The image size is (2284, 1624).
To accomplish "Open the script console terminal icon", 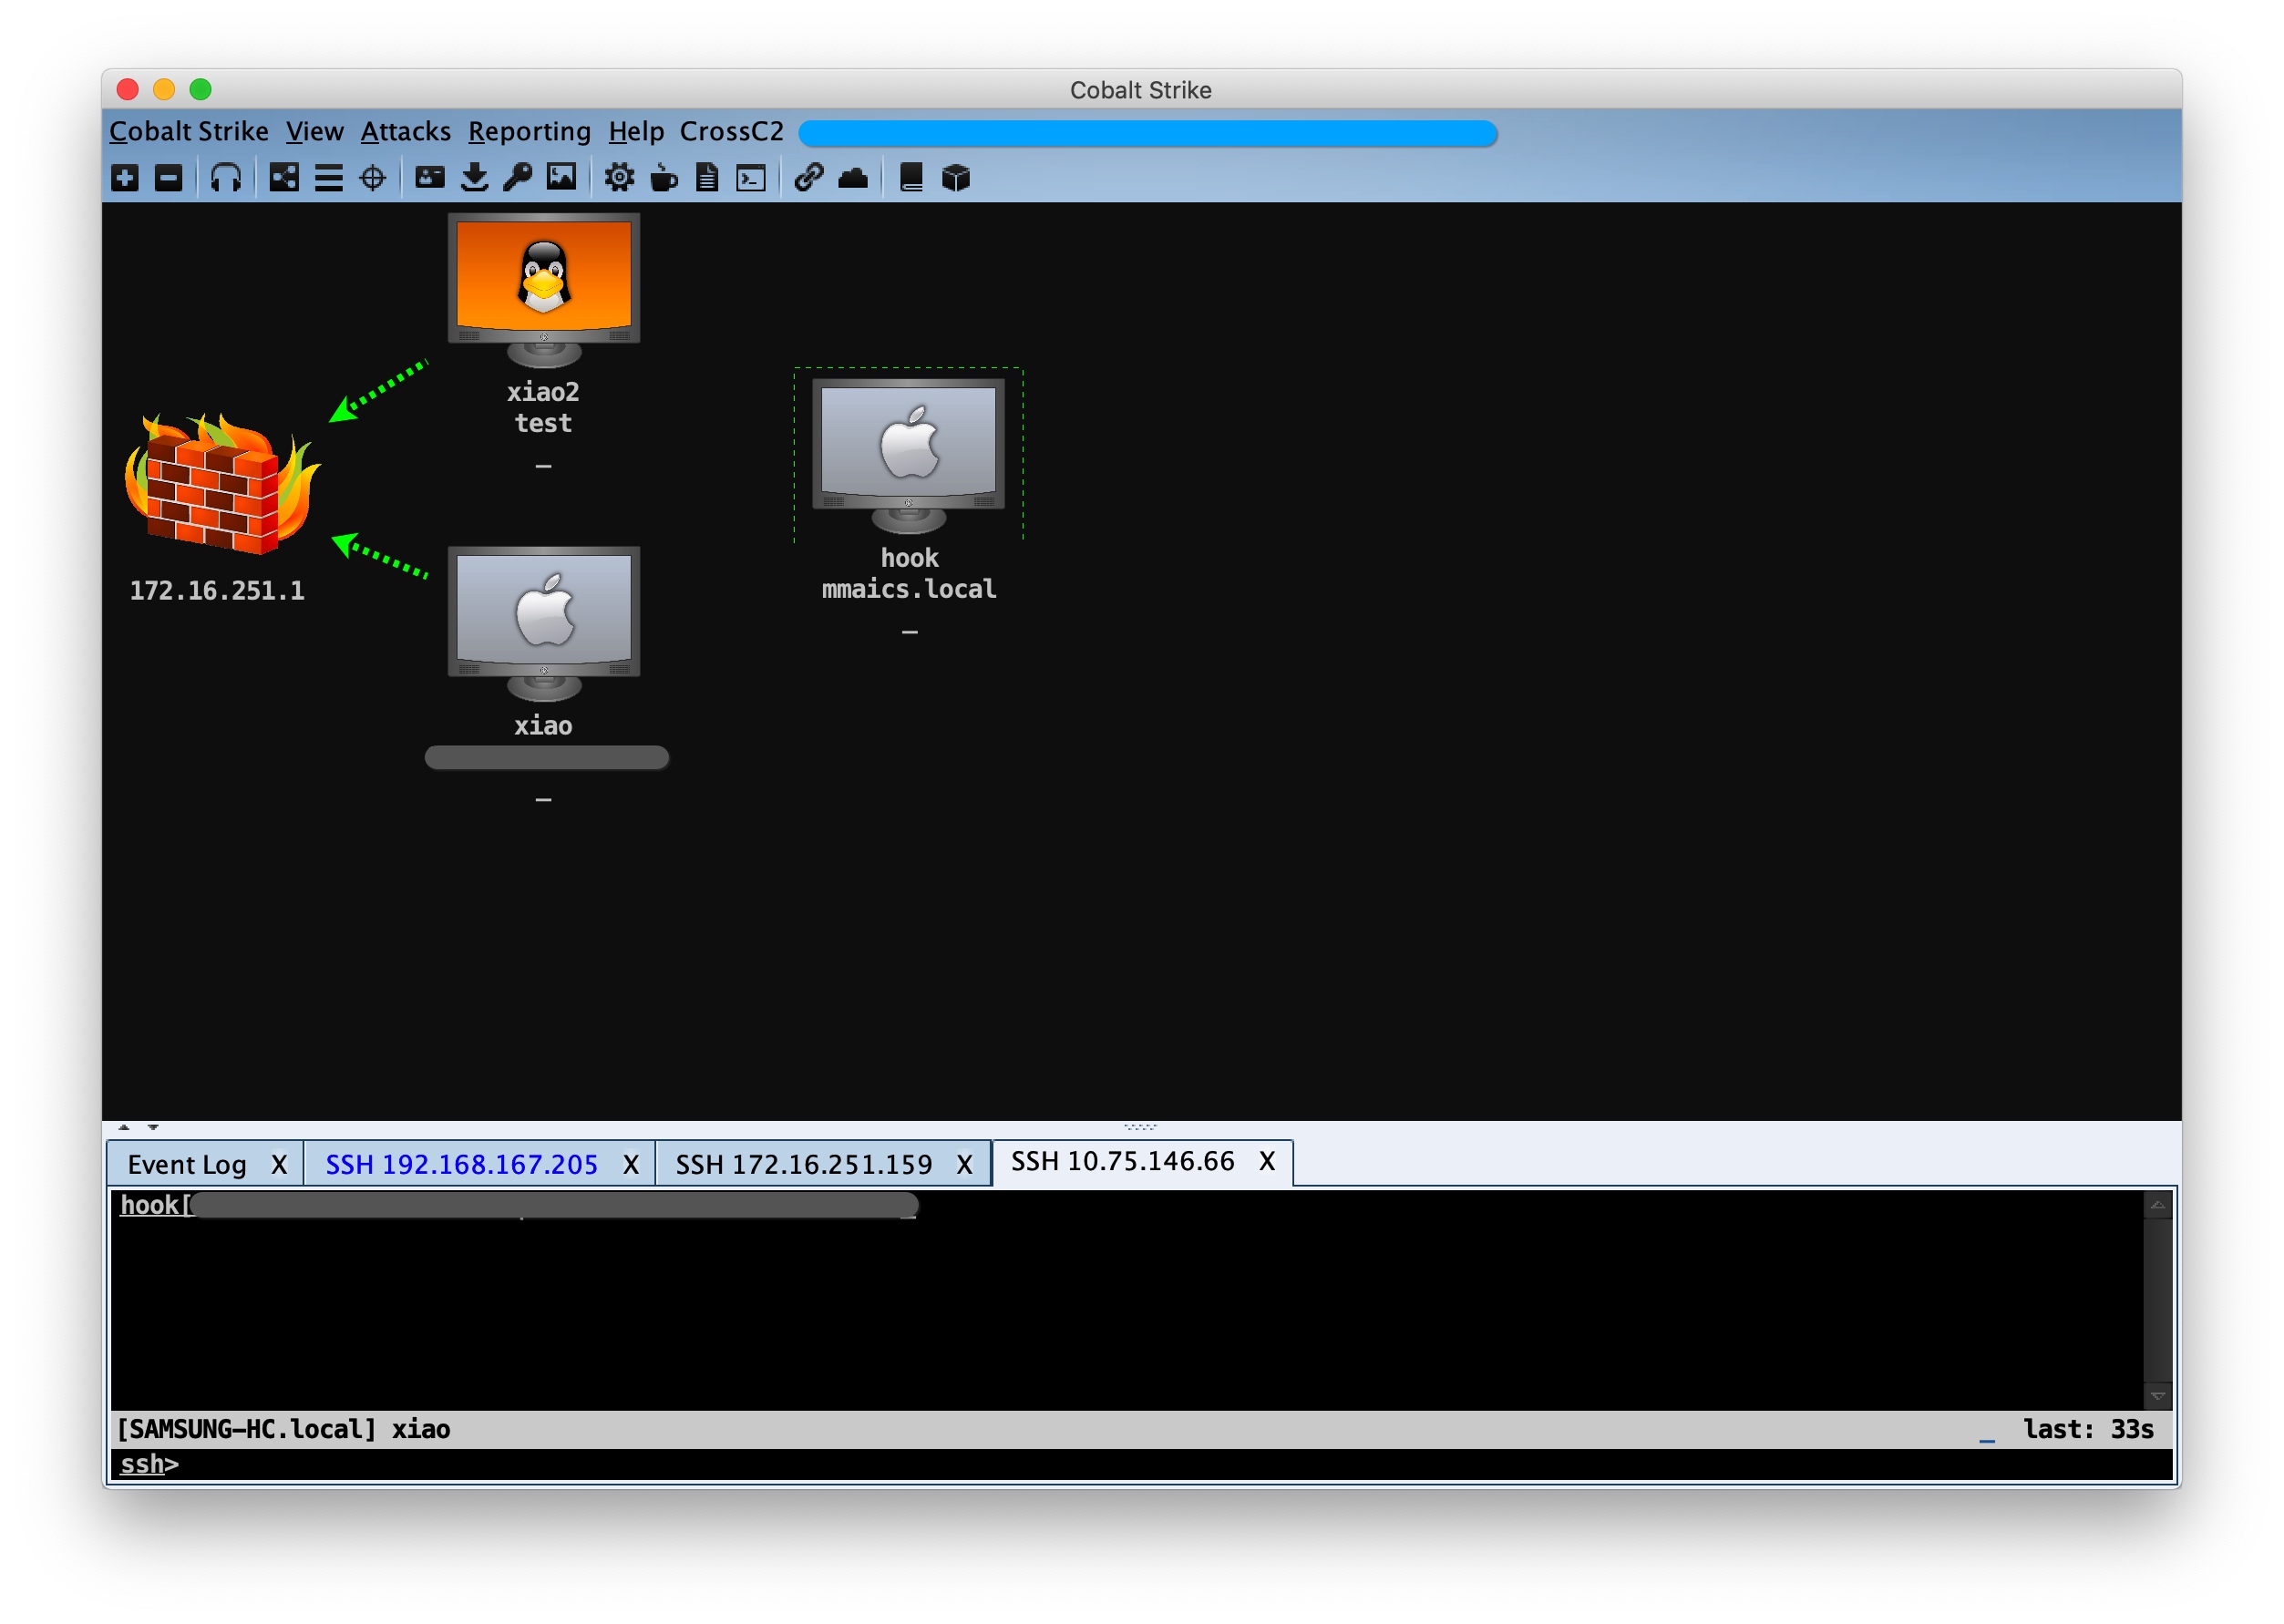I will [x=751, y=178].
